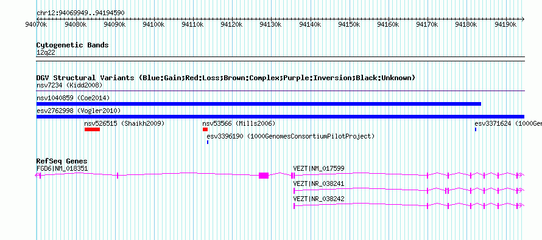Click the 94110k ruler label

coord(192,24)
